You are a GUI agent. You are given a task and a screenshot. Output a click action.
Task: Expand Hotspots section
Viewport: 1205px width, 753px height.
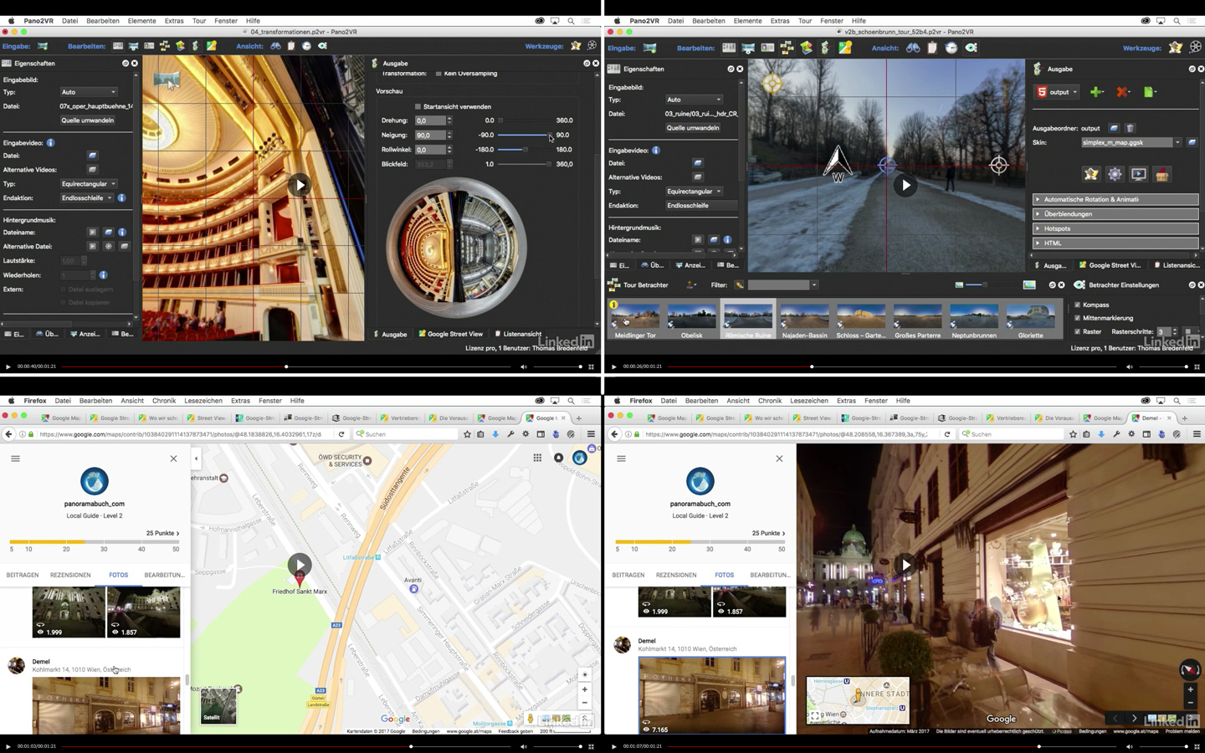pos(1115,228)
